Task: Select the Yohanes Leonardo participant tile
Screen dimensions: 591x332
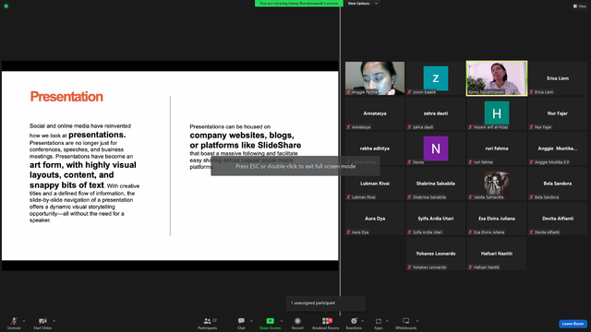Action: point(436,254)
